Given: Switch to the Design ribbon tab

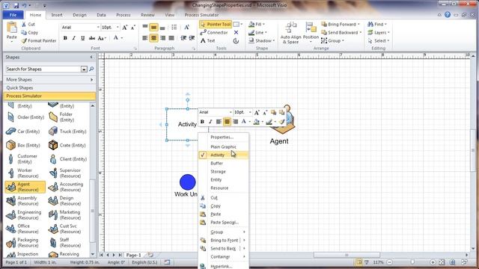Looking at the screenshot, I should (x=79, y=15).
